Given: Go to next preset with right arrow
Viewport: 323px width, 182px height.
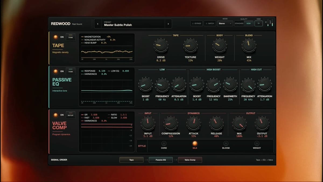Looking at the screenshot, I should tap(168, 24).
